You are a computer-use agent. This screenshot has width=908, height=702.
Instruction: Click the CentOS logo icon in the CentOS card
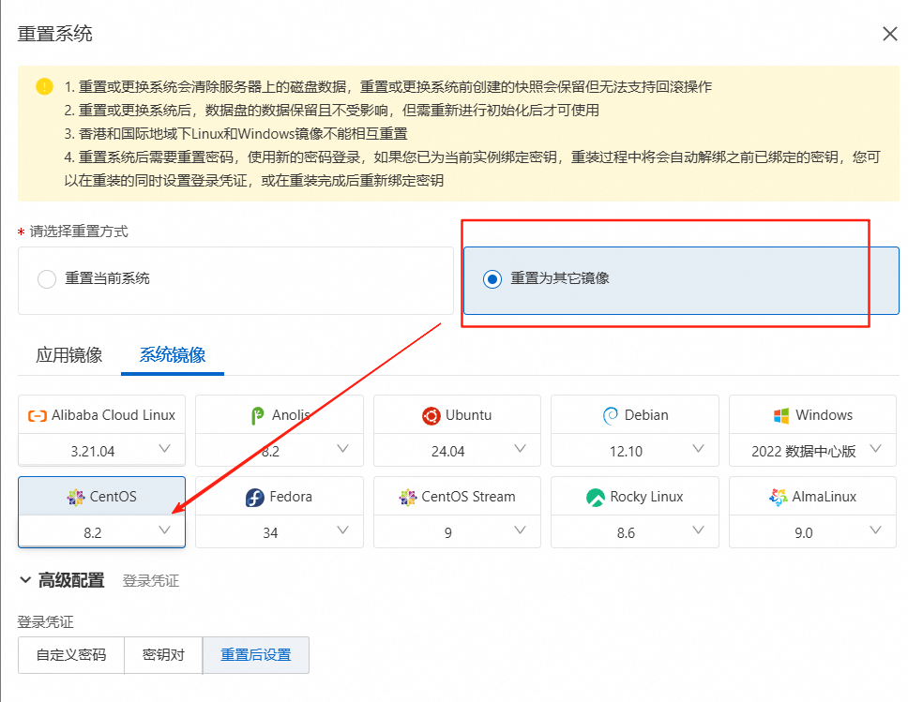[76, 497]
